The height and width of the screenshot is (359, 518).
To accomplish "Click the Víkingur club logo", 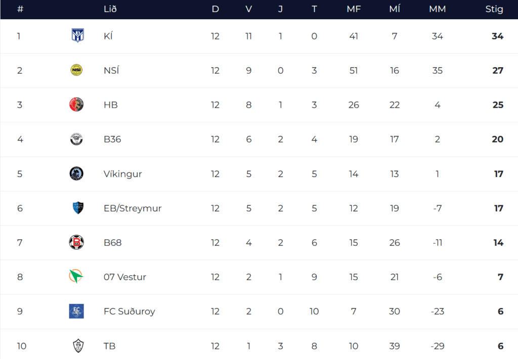I will (76, 173).
